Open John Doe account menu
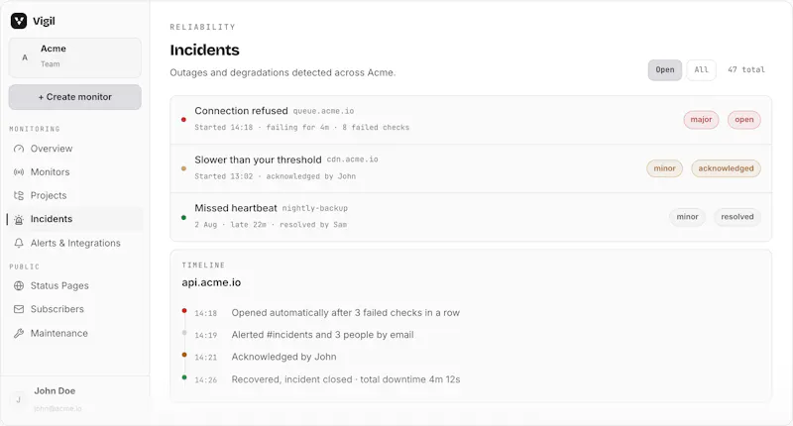 pos(75,399)
